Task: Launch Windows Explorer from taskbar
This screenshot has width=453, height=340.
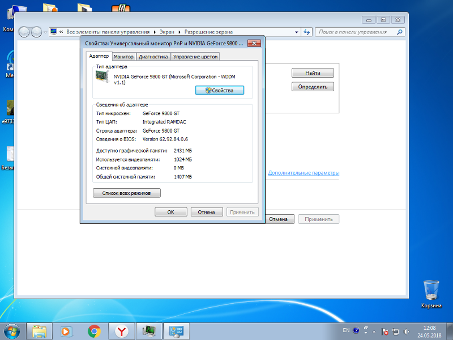Action: coord(39,331)
